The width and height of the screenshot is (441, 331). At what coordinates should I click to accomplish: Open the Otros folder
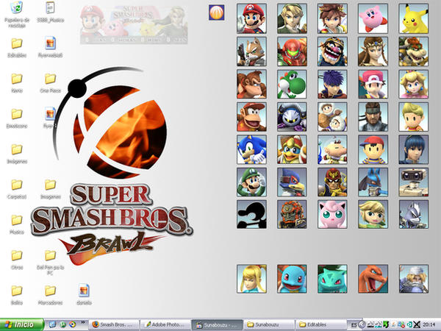point(17,260)
